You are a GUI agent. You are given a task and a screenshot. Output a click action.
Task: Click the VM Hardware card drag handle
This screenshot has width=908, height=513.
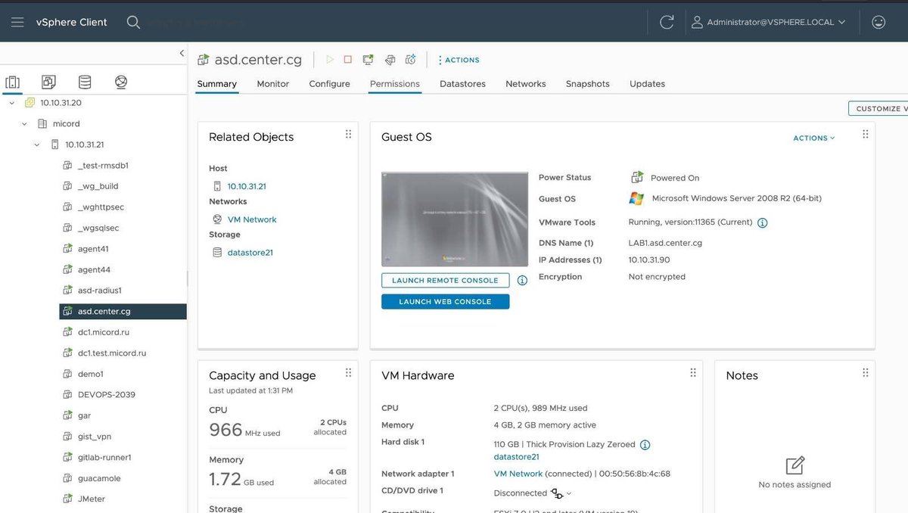[x=693, y=372]
